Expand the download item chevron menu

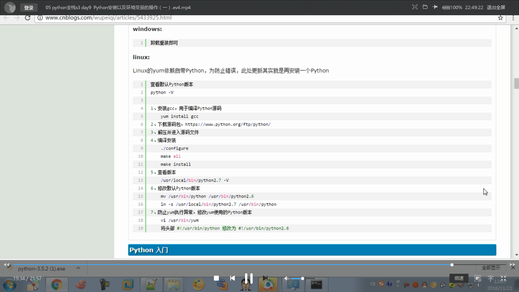[x=78, y=268]
